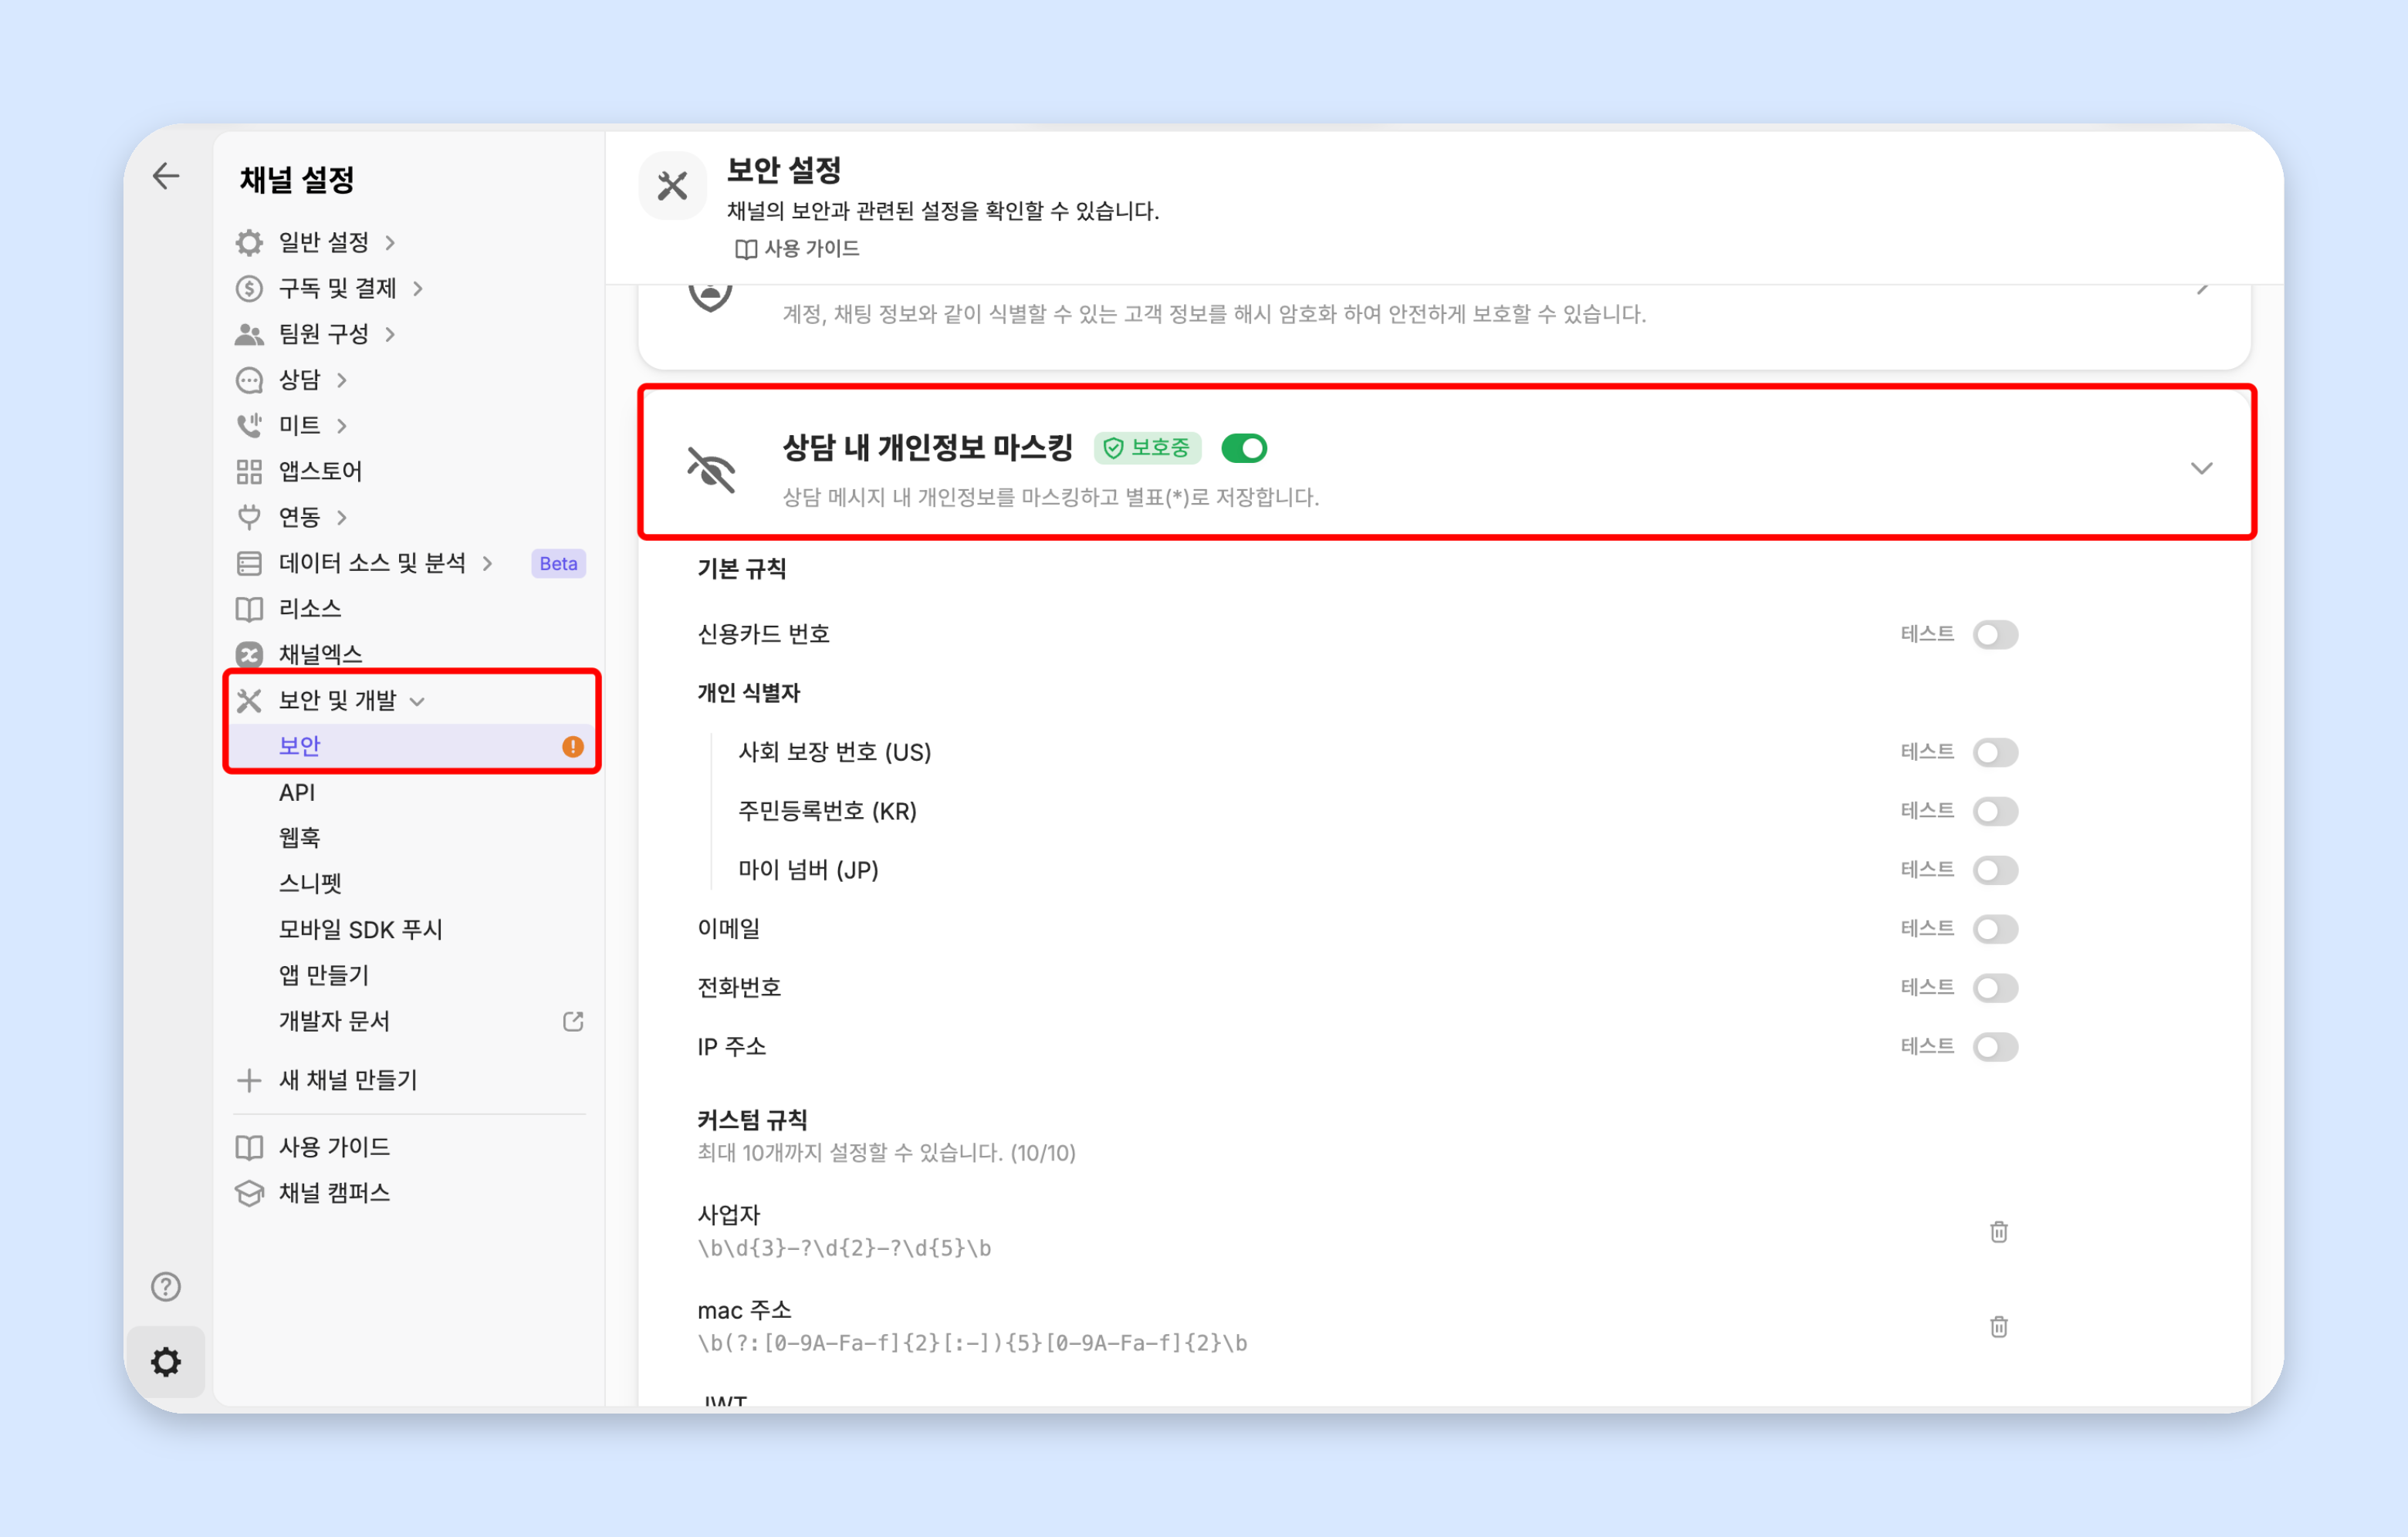Expand the 상담 chevron

[x=342, y=380]
